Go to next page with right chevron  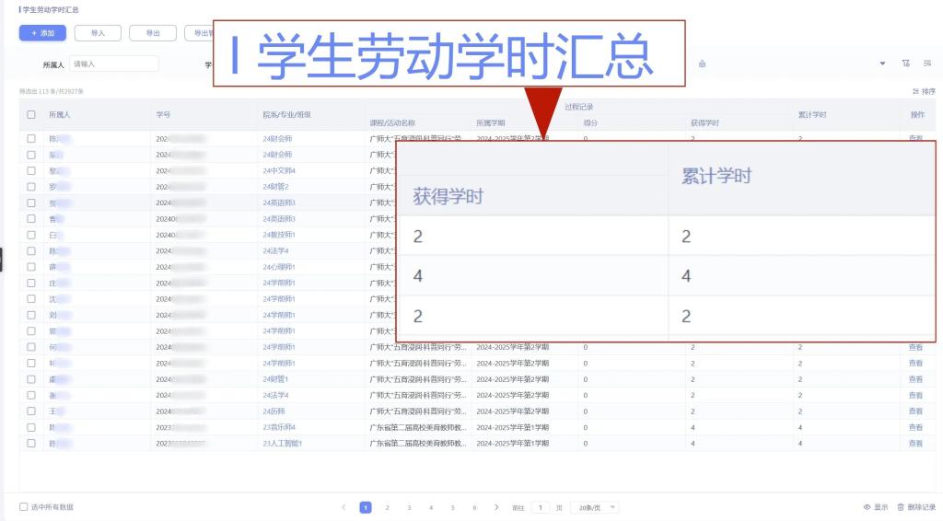497,507
